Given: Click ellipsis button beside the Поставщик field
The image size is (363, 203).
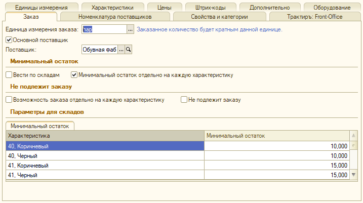Looking at the screenshot, I should (121, 50).
